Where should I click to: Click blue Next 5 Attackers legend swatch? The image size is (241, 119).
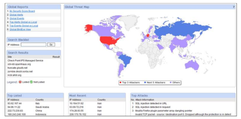145,83
